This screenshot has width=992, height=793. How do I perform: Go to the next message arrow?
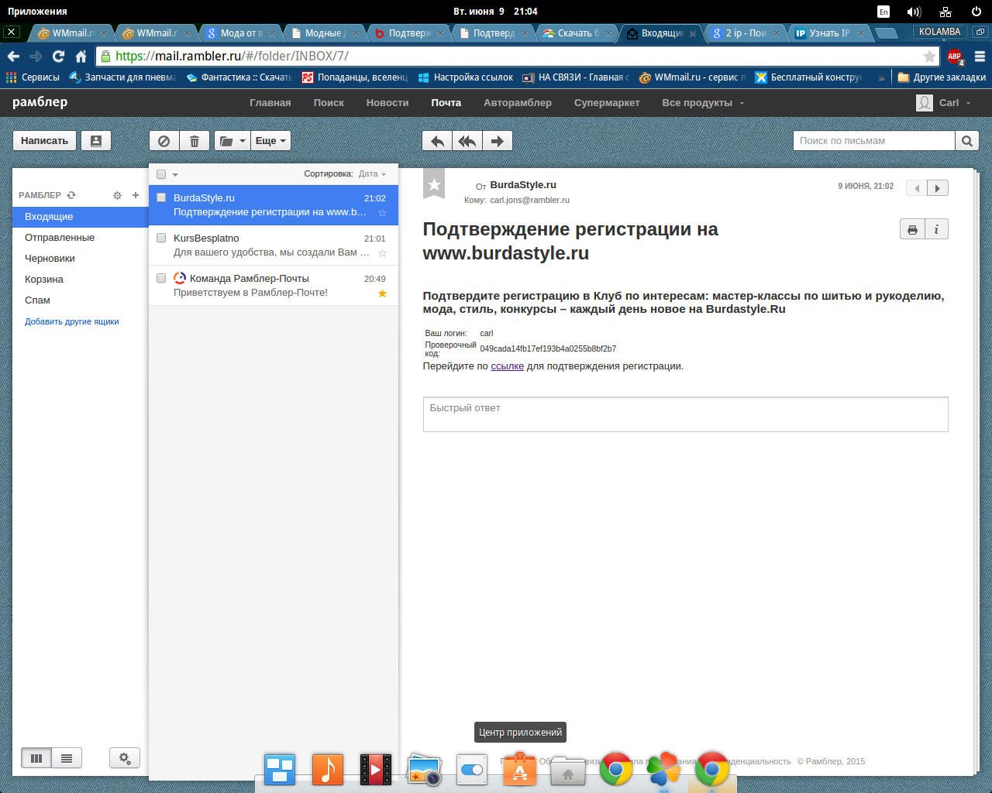(938, 188)
